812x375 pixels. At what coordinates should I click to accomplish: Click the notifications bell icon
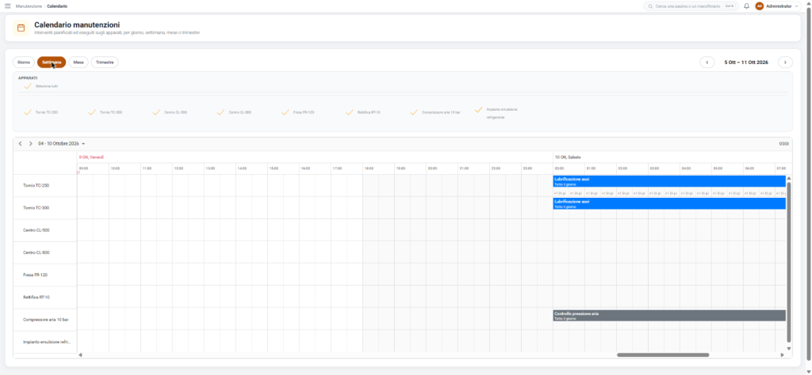[x=746, y=6]
